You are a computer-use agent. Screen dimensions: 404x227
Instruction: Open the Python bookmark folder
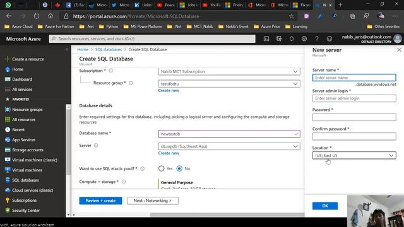pyautogui.click(x=109, y=26)
